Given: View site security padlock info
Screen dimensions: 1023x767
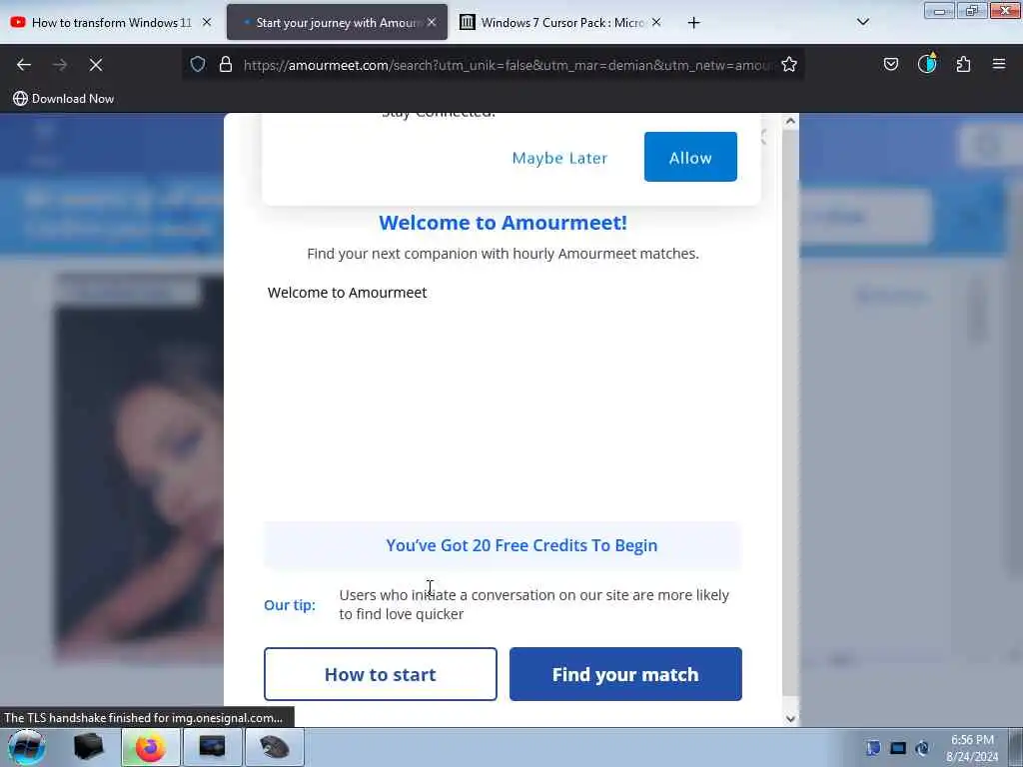Looking at the screenshot, I should (x=226, y=64).
